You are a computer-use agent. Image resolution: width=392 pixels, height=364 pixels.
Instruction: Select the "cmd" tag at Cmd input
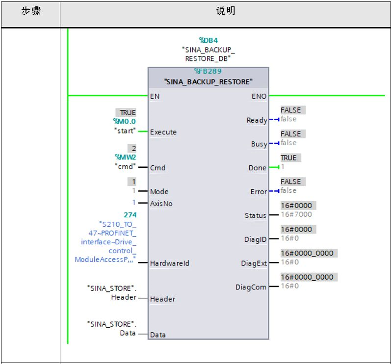click(x=126, y=166)
